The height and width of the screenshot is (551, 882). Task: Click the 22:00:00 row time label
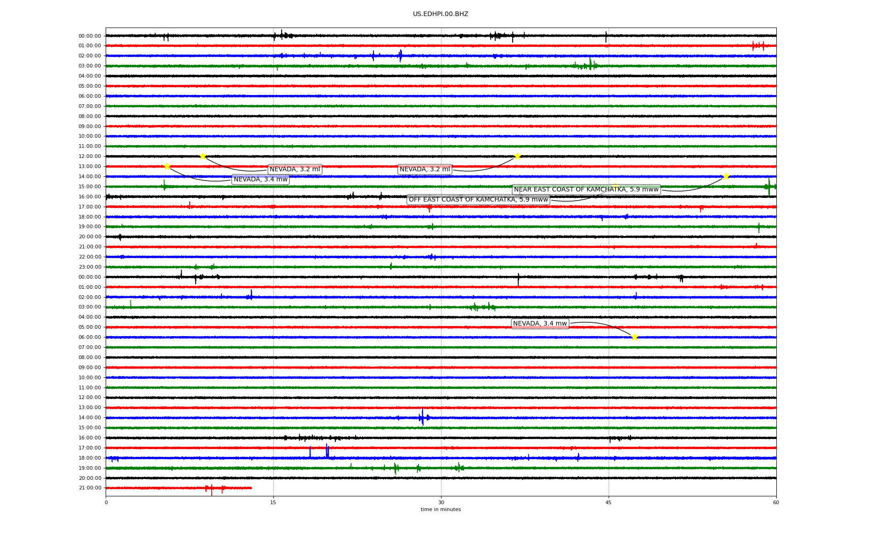90,257
